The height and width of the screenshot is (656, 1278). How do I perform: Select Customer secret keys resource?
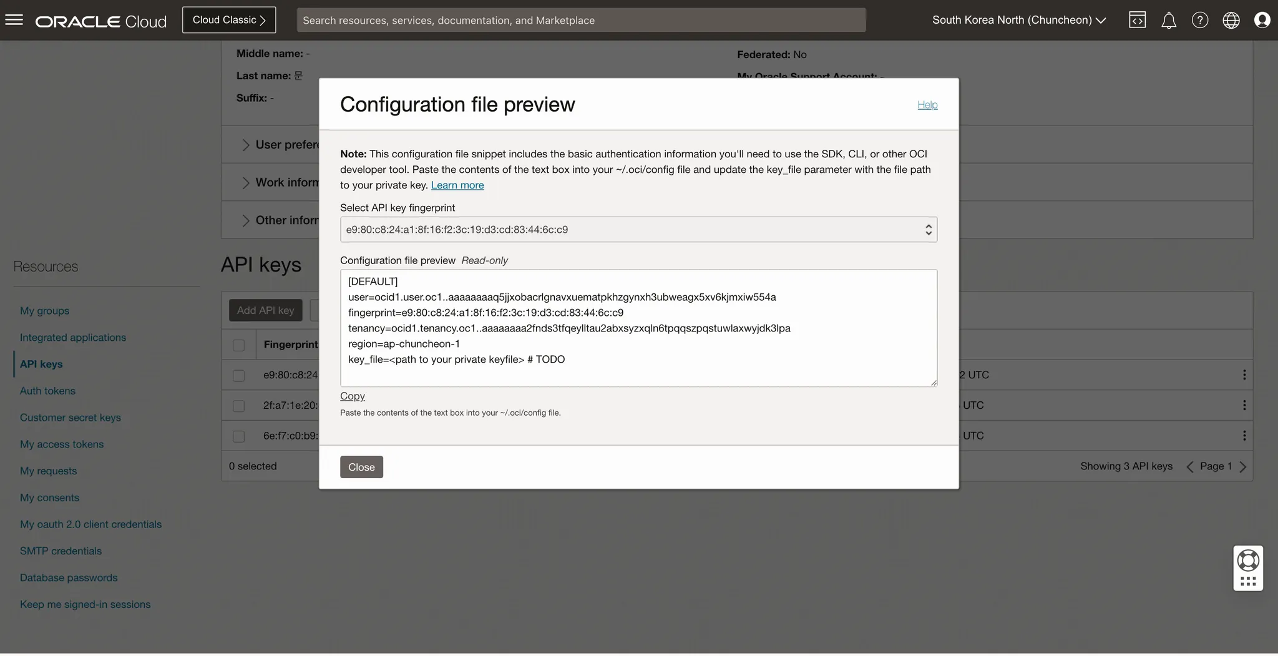(70, 418)
